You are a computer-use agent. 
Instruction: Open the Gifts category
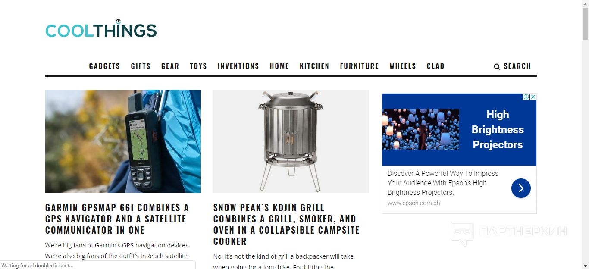[141, 66]
